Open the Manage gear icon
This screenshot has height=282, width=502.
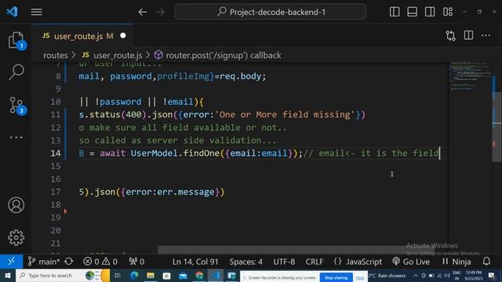coord(16,237)
